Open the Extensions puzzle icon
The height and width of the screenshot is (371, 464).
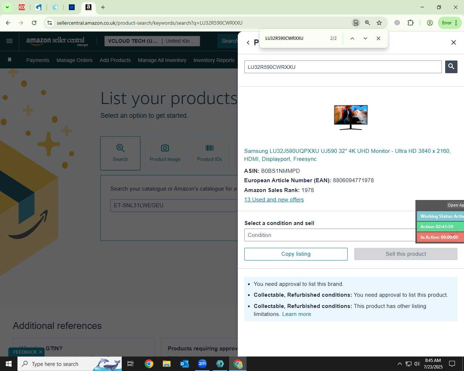coord(410,23)
